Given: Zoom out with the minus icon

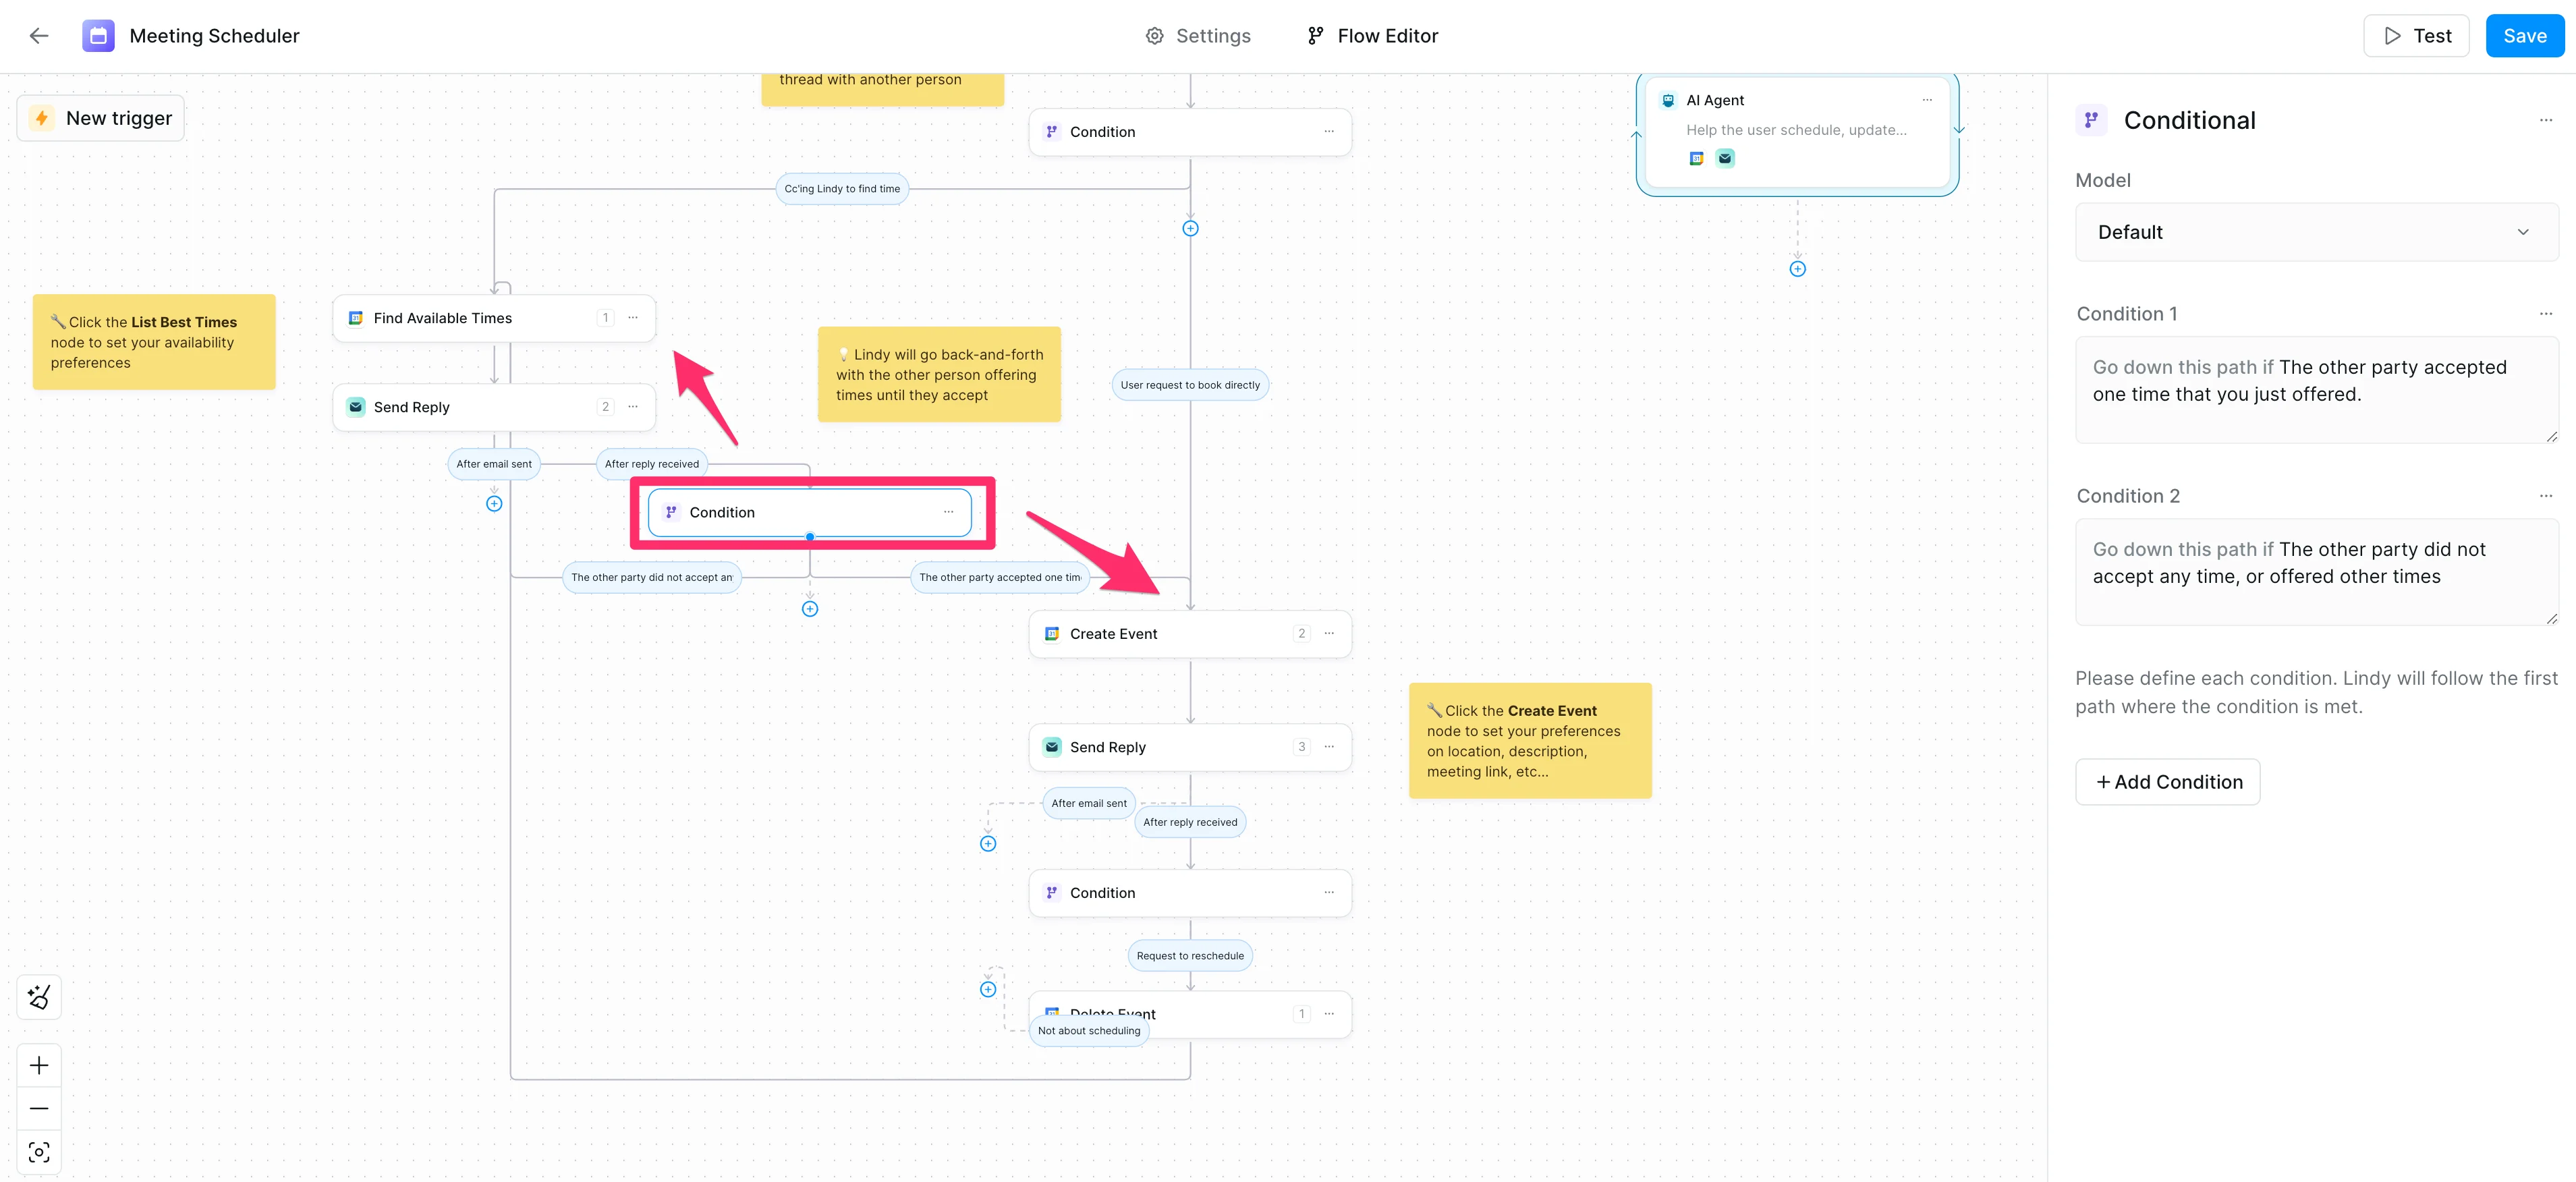Looking at the screenshot, I should pyautogui.click(x=39, y=1109).
